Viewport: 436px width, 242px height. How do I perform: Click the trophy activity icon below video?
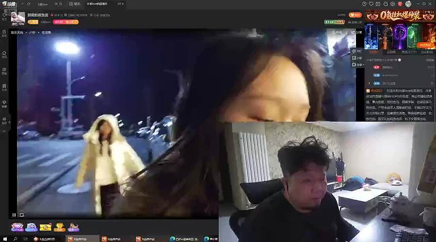60,227
